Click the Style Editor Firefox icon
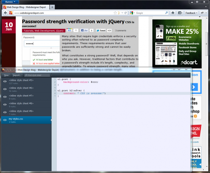The width and height of the screenshot is (210, 173). click(x=3, y=70)
